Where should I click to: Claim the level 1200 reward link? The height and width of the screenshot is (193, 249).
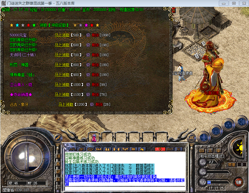tap(66, 104)
